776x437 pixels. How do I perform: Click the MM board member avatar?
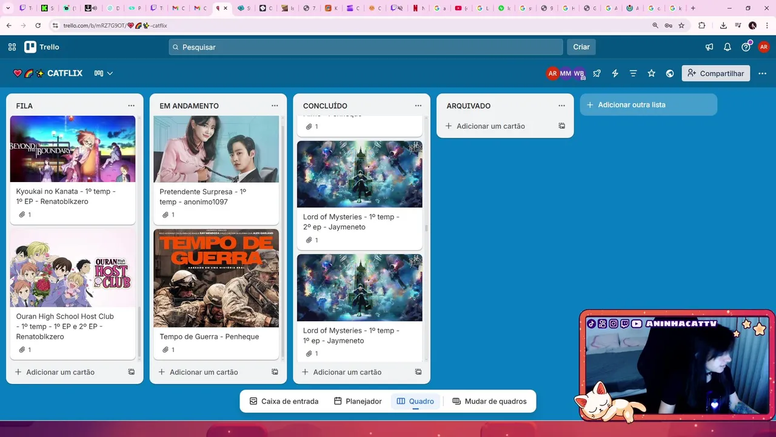click(x=566, y=73)
